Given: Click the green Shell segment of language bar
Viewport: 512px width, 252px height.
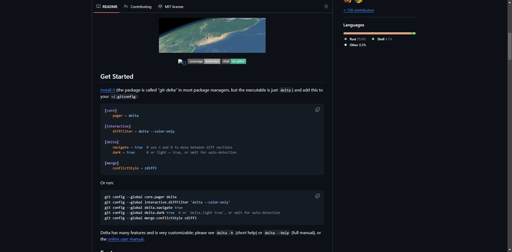Looking at the screenshot, I should (414, 33).
